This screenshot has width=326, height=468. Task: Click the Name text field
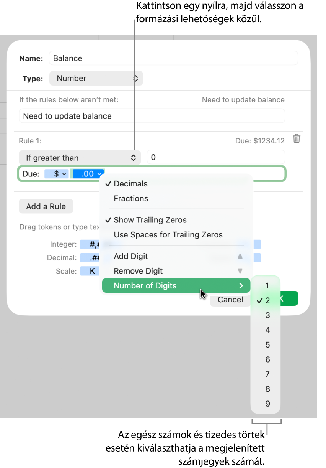(x=173, y=58)
